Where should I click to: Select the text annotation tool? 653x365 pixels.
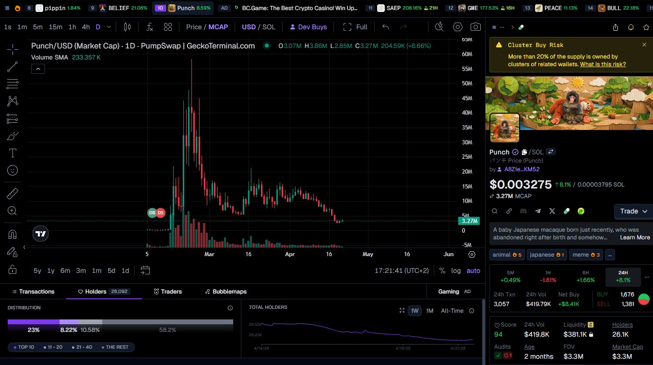[12, 153]
